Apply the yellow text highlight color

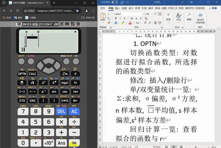123,23
